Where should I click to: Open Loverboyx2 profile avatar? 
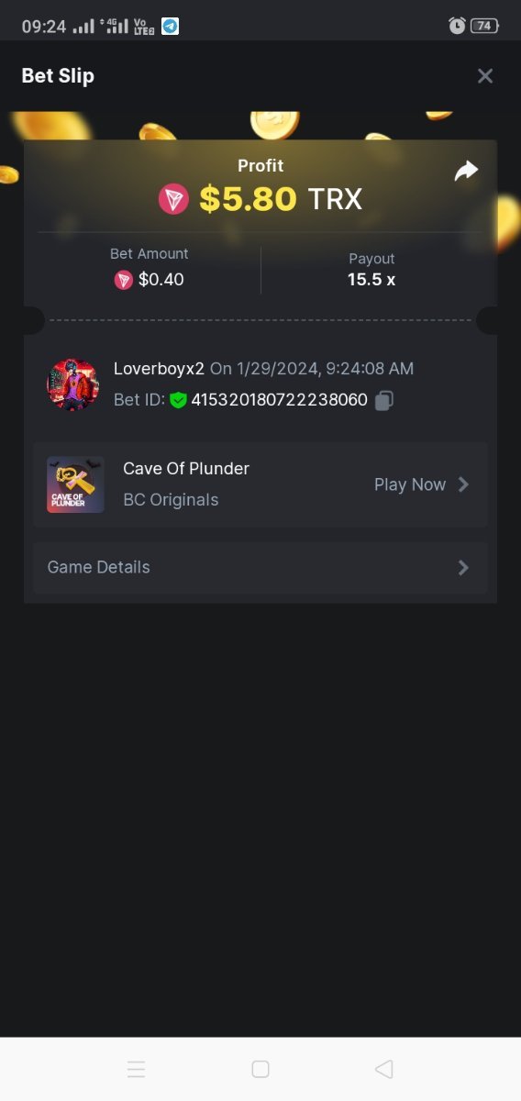click(x=72, y=384)
